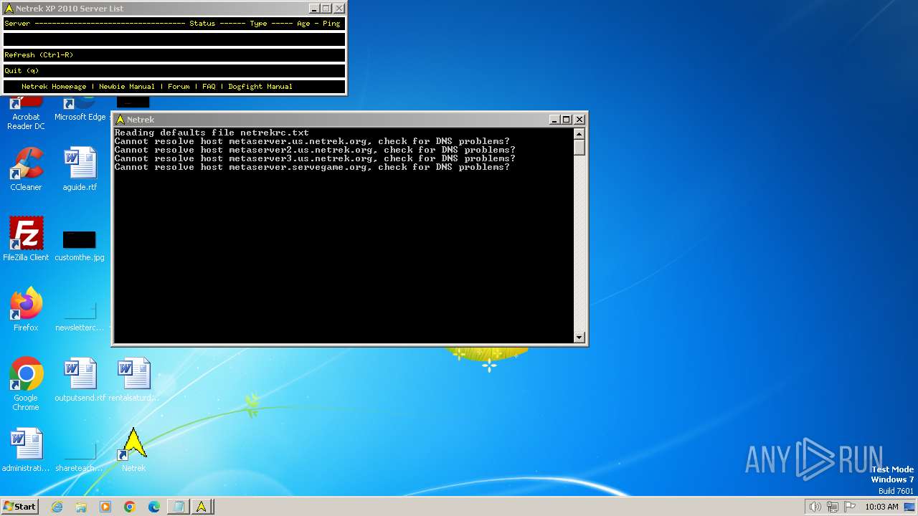Close the Netrek XP 2010 Server List
This screenshot has width=918, height=516.
[339, 9]
